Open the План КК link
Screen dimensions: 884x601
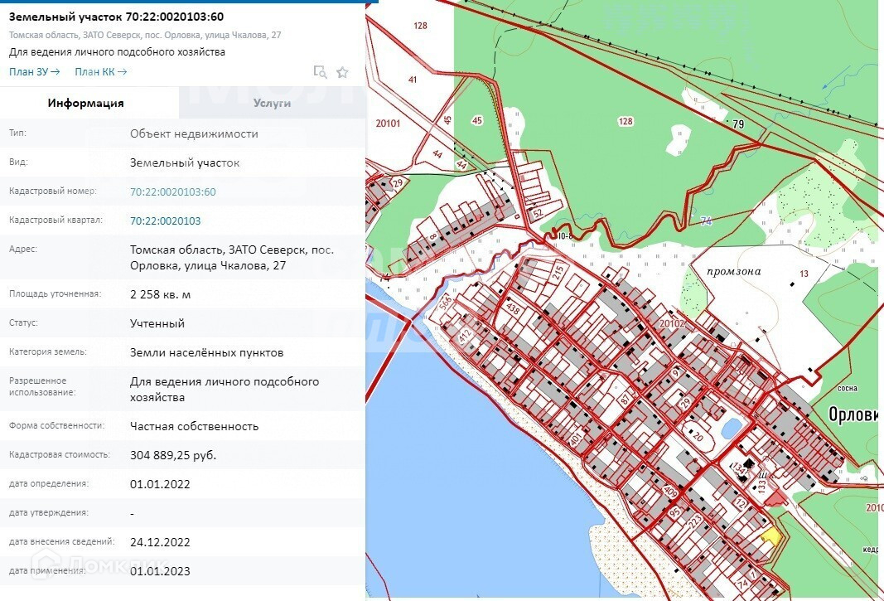click(100, 72)
